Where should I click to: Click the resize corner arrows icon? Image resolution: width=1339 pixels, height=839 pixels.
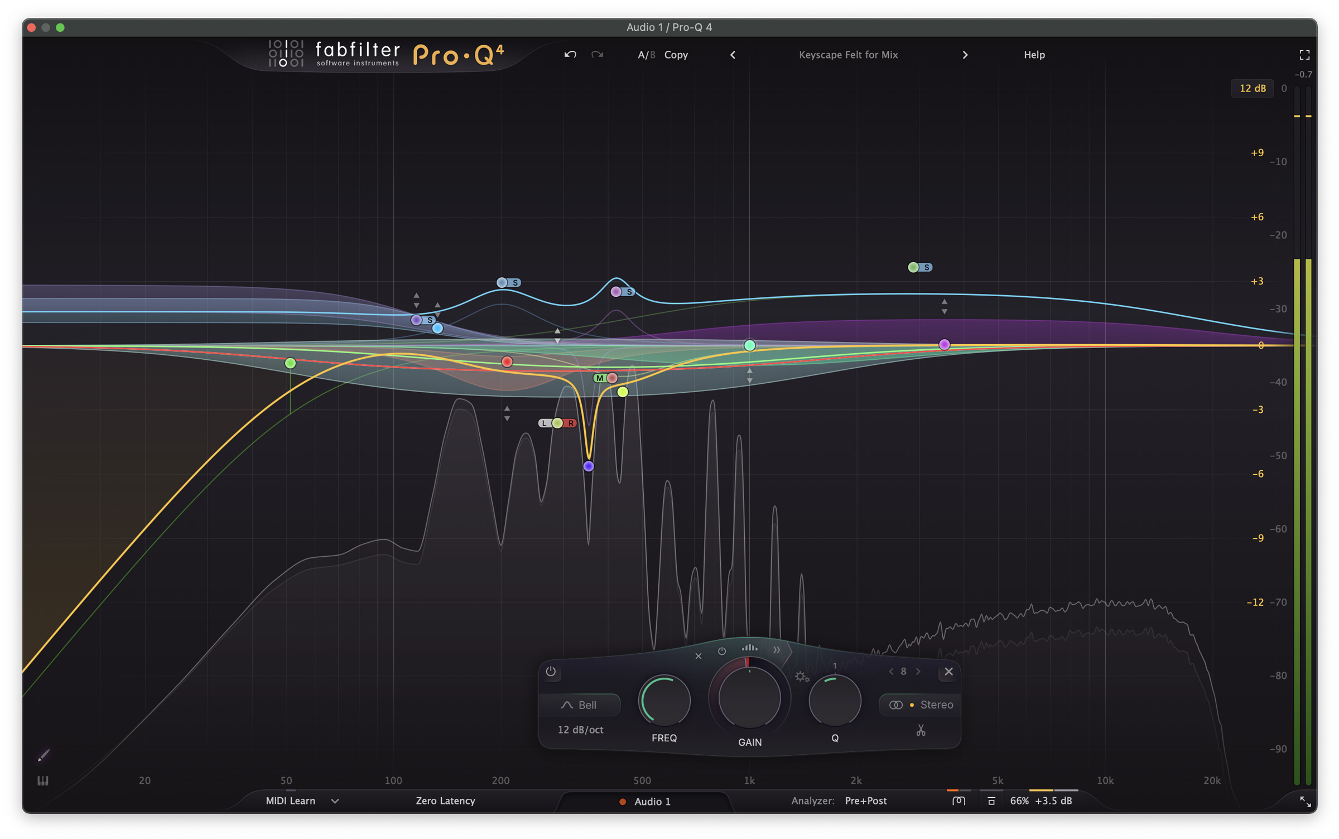click(1305, 802)
